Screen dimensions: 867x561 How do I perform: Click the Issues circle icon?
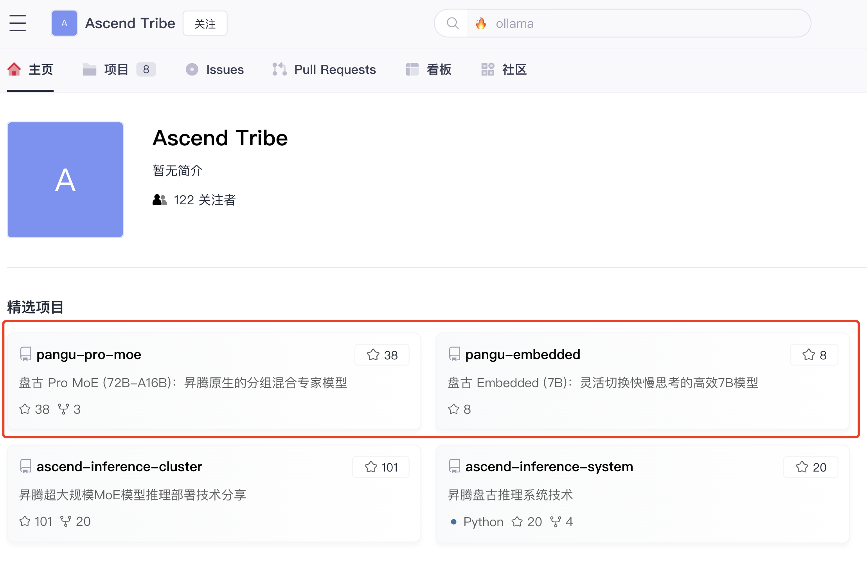[192, 69]
